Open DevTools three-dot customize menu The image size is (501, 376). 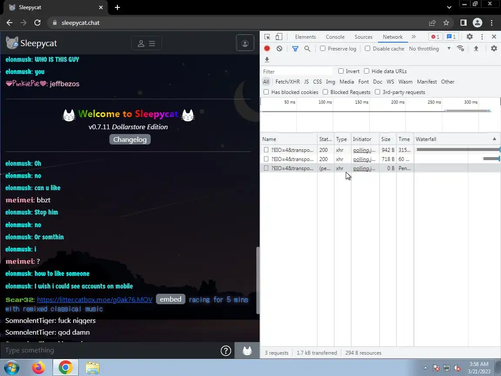pos(482,37)
